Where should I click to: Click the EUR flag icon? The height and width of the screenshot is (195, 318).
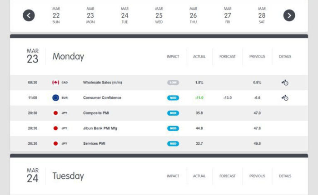coord(55,97)
